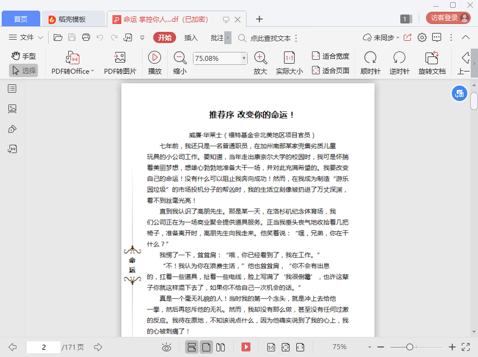This screenshot has height=357, width=478.
Task: Open a new tab with plus button
Action: [x=259, y=19]
